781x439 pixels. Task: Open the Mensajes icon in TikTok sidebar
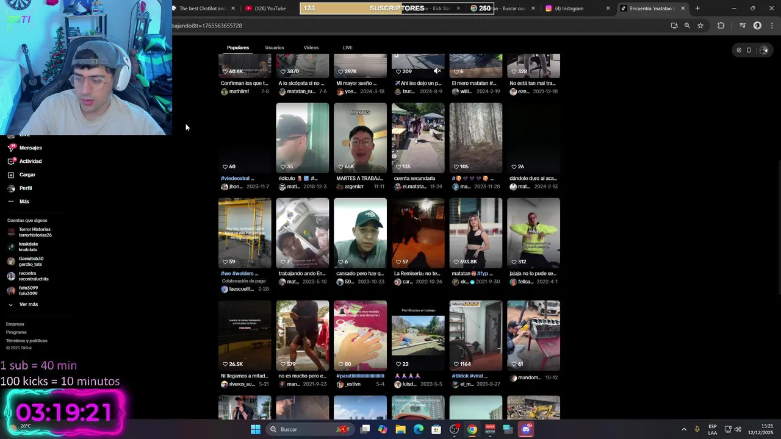click(11, 148)
